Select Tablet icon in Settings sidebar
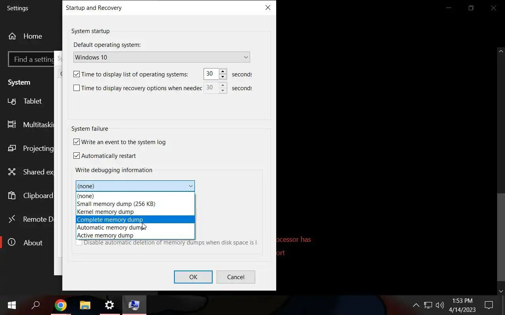Viewport: 505px width, 315px height. tap(12, 101)
